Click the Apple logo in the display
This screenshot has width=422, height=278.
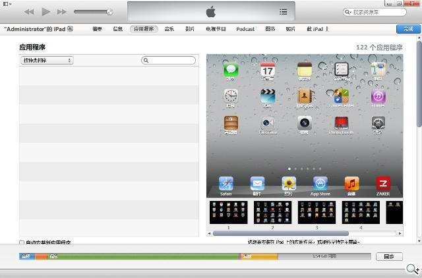(x=211, y=12)
